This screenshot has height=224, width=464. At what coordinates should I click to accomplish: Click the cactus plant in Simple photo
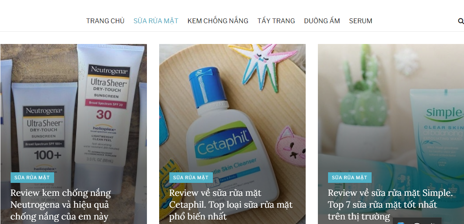coord(364,89)
